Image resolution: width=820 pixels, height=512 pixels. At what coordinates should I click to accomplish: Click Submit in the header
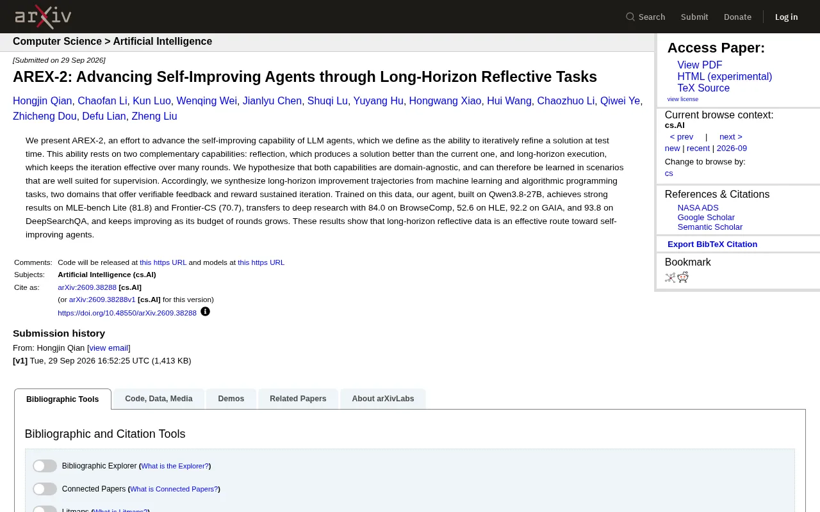[x=694, y=17]
